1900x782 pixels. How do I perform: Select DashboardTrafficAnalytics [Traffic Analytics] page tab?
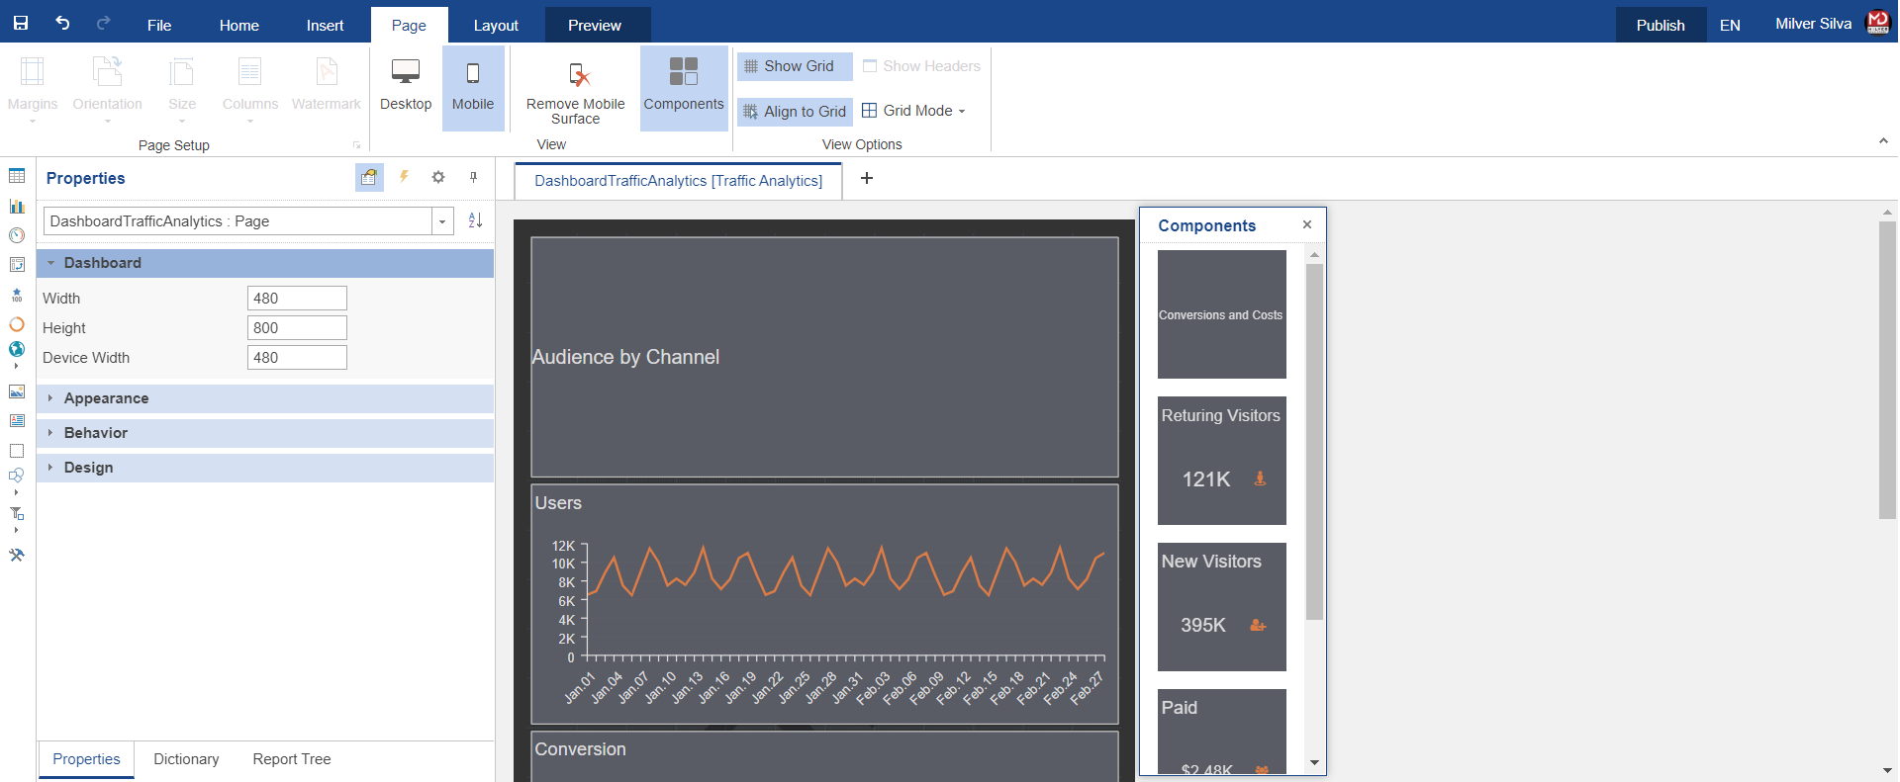tap(679, 181)
